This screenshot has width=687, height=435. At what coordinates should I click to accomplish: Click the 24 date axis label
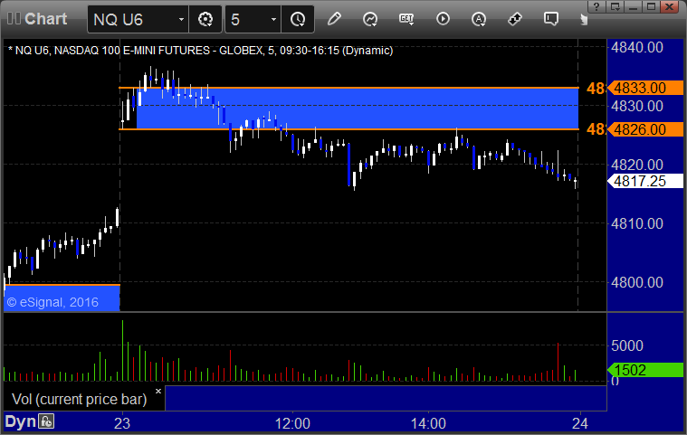click(579, 423)
